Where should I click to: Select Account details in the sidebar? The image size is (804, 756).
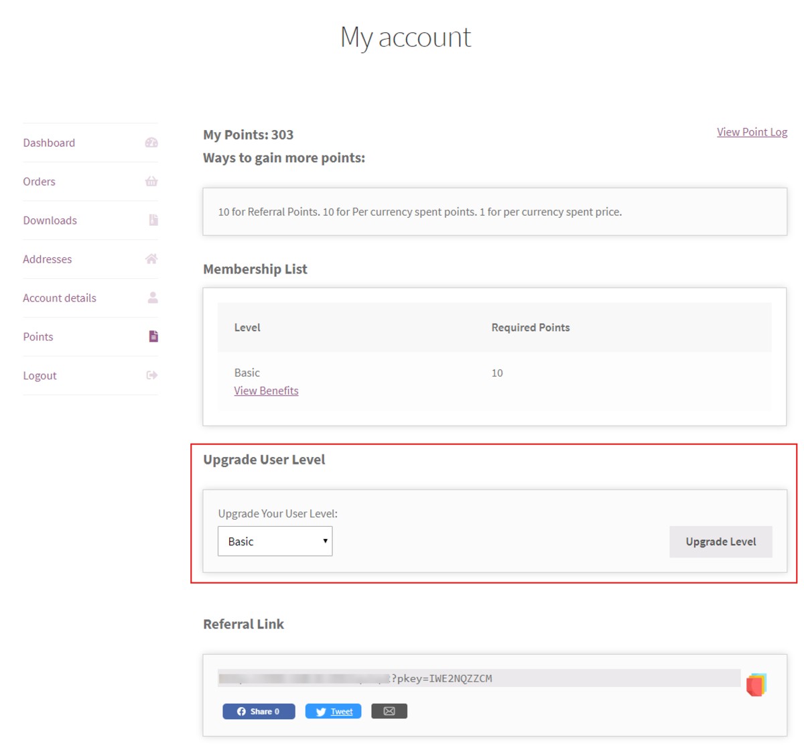pos(60,298)
